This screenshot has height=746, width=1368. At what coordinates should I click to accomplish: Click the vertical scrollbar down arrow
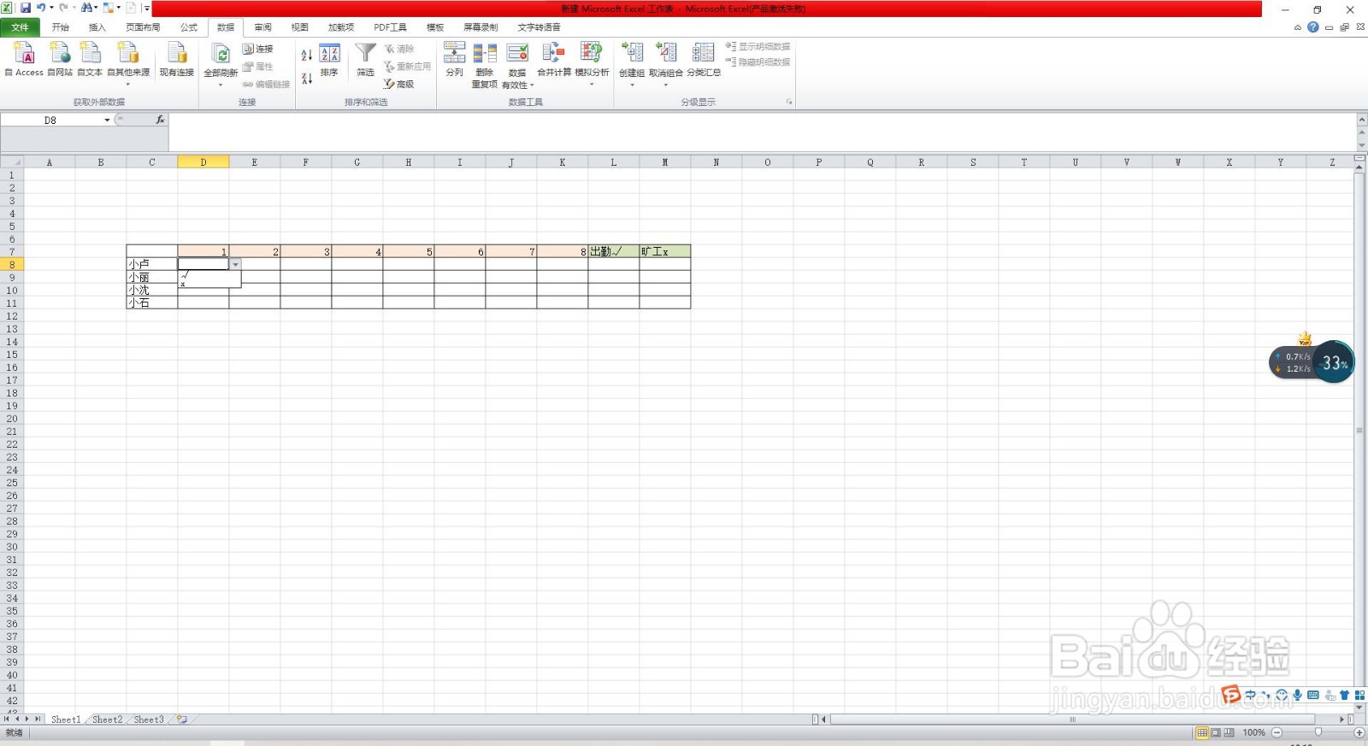1359,707
